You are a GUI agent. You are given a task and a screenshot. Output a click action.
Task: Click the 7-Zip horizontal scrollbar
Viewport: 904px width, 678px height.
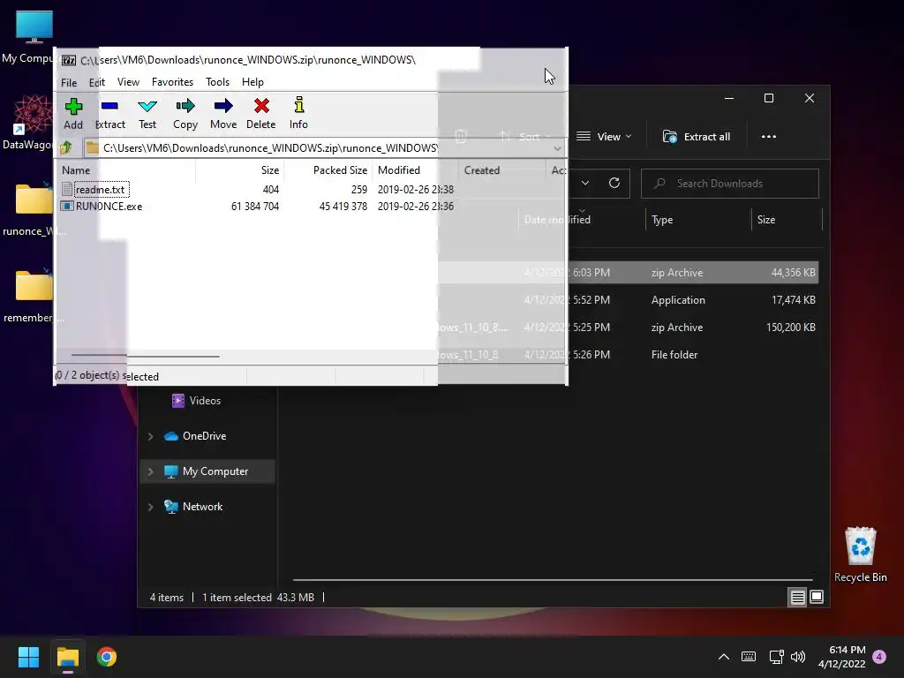146,356
